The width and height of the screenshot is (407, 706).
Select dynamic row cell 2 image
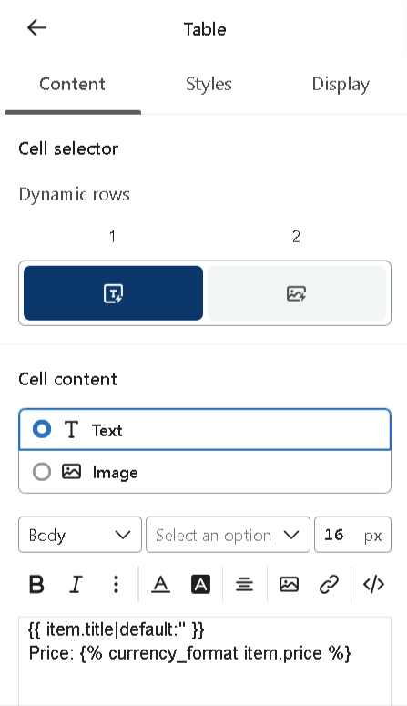297,293
